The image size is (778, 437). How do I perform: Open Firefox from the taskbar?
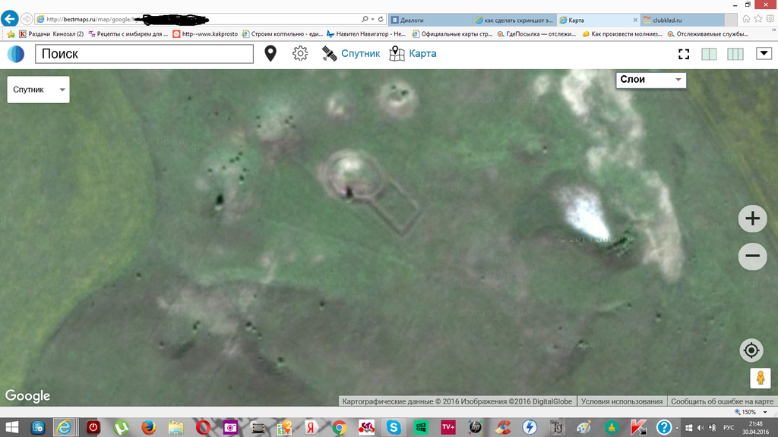click(148, 427)
